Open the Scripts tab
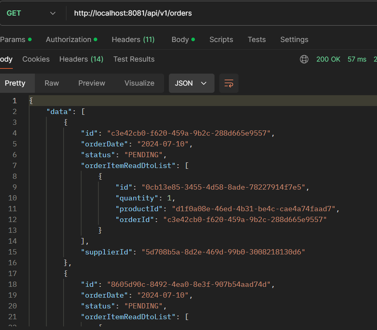The height and width of the screenshot is (330, 377). (221, 40)
